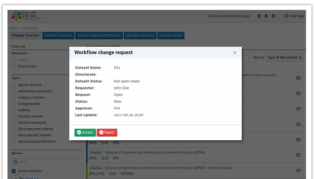Click the search icon in Owners filter

click(15, 162)
